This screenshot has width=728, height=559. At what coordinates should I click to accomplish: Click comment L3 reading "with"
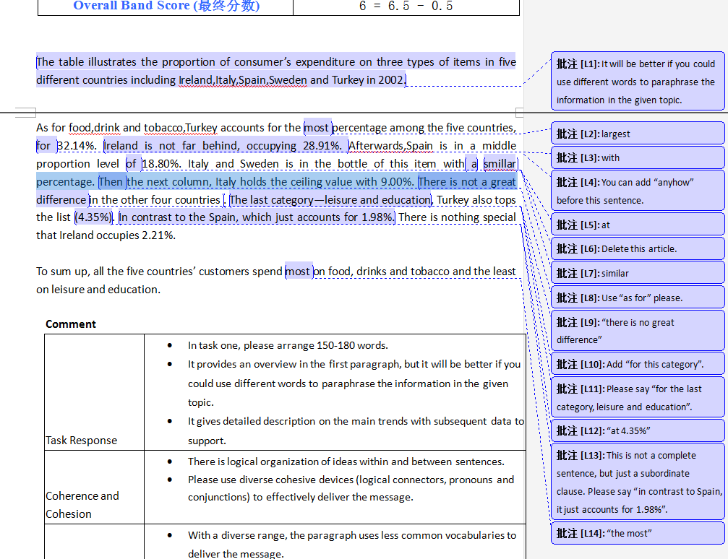[638, 157]
